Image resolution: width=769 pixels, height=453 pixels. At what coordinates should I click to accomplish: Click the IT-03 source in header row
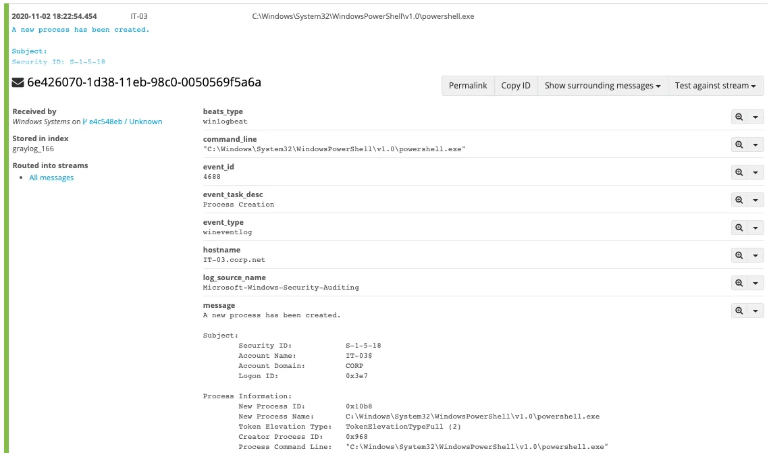coord(139,16)
